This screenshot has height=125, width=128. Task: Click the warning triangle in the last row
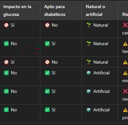[x=125, y=110]
